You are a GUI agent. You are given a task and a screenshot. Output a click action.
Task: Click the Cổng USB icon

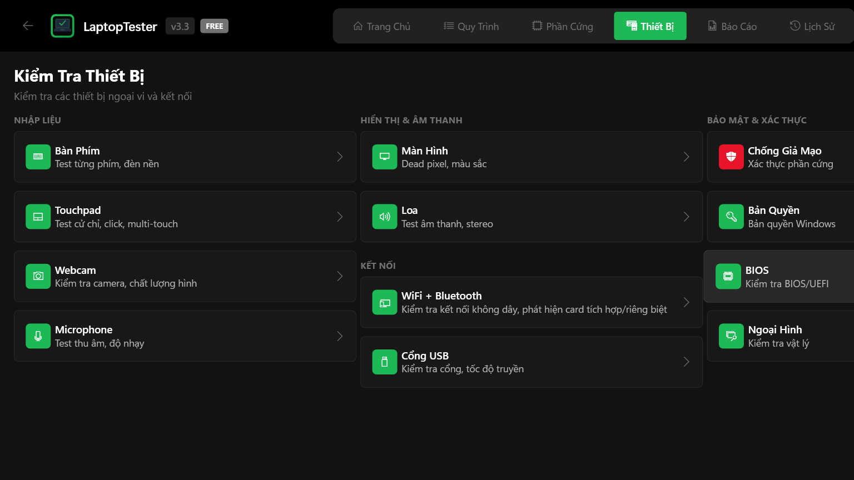coord(384,362)
